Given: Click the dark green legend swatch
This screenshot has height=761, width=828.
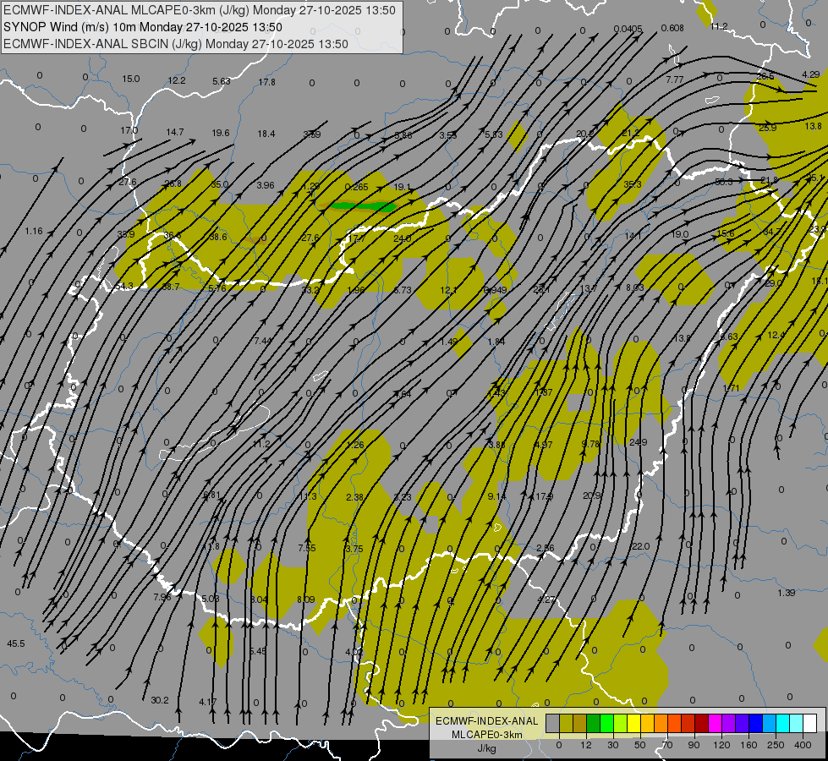Looking at the screenshot, I should [x=593, y=723].
